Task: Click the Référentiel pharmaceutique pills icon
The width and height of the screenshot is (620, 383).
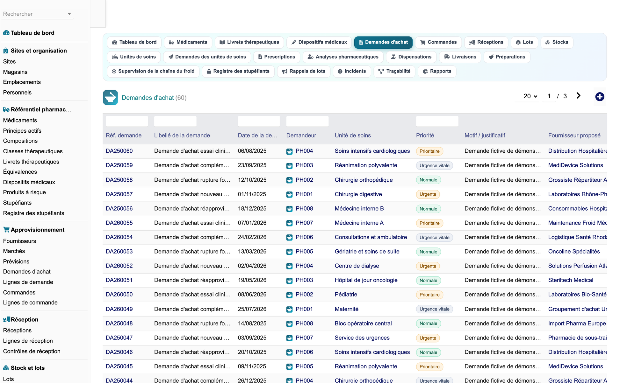Action: click(x=6, y=109)
